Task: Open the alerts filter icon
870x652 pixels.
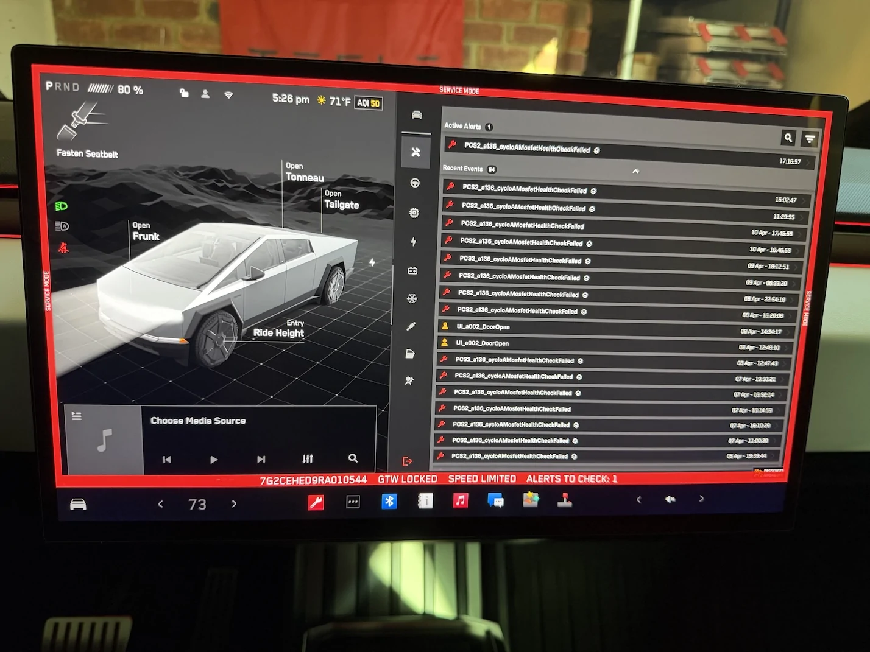Action: [x=810, y=139]
